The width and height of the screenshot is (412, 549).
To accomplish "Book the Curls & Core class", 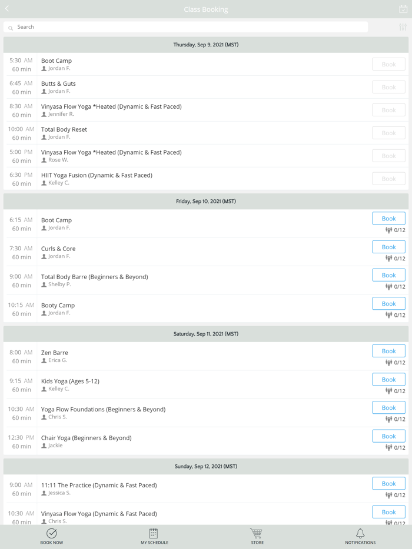I will (388, 247).
